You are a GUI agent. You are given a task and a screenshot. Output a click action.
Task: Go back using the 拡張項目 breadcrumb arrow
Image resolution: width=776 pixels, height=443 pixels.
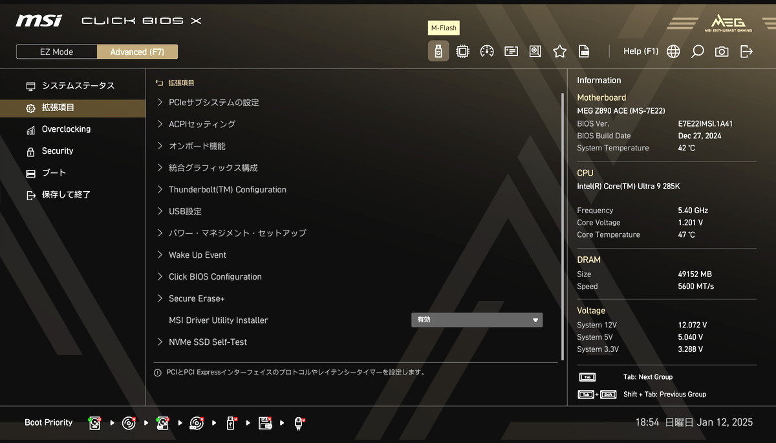click(159, 83)
